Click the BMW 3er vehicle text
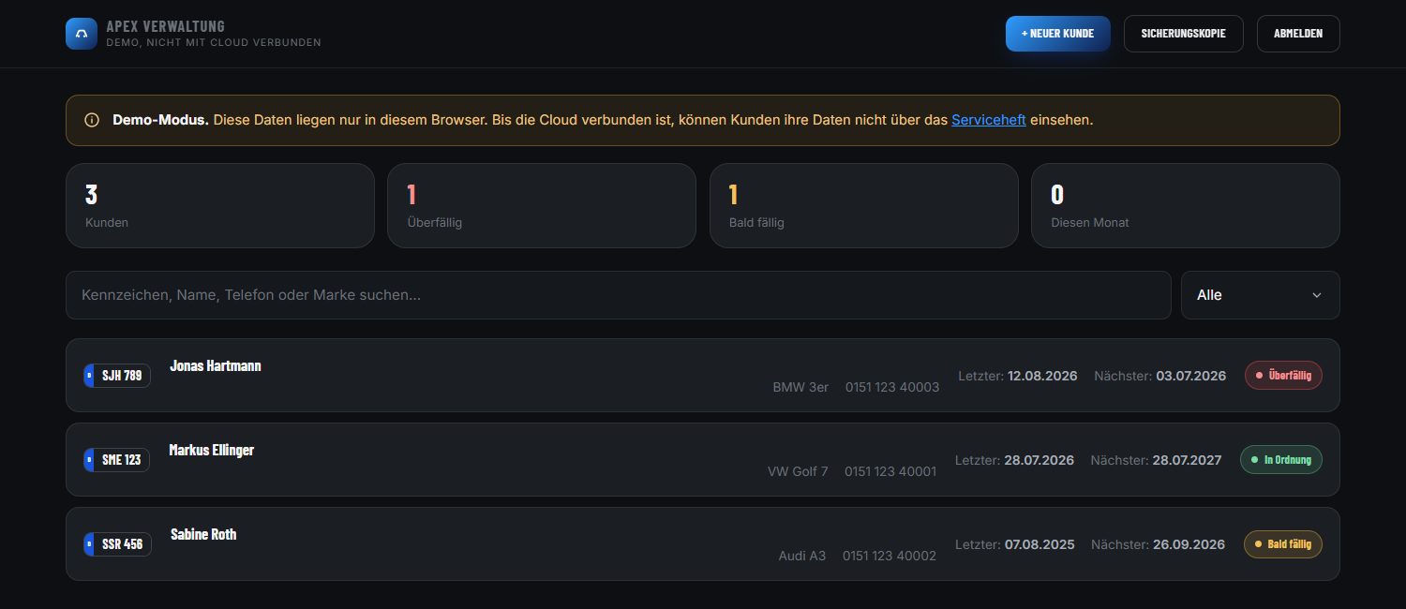Viewport: 1406px width, 609px height. click(800, 387)
